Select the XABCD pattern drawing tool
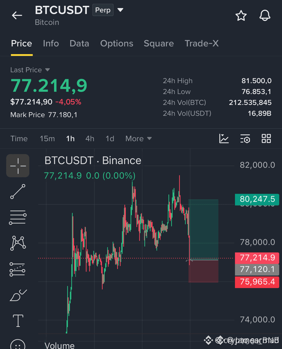 coord(18,243)
